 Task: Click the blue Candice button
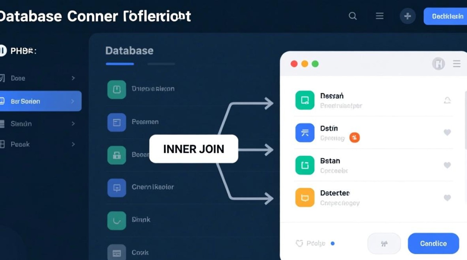click(x=433, y=243)
